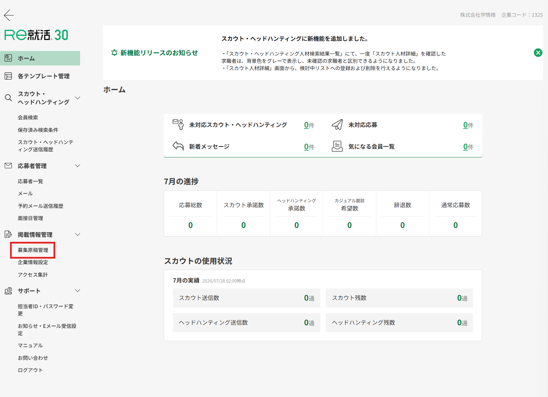Open スカウト・ヘッドハンティング送信履歴
This screenshot has height=397, width=548.
point(45,146)
